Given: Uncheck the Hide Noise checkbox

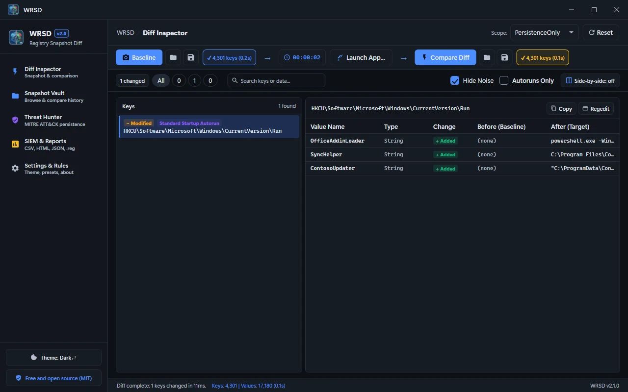Looking at the screenshot, I should click(x=455, y=80).
